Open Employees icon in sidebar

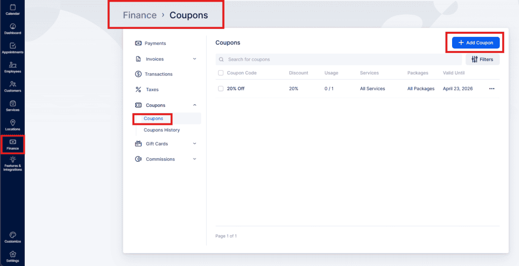pos(13,65)
